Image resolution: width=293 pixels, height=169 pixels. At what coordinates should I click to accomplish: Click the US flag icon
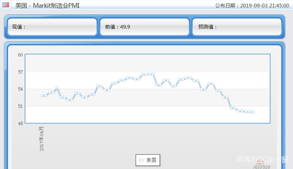pos(5,5)
